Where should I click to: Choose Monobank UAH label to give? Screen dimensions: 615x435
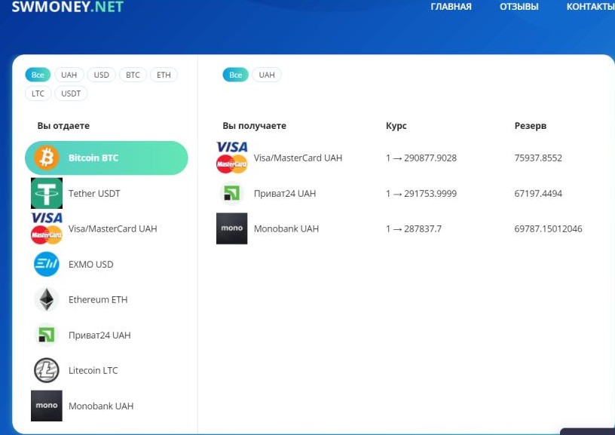[x=101, y=406]
